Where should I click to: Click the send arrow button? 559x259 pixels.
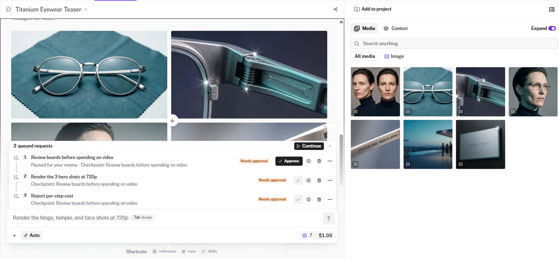pos(329,218)
